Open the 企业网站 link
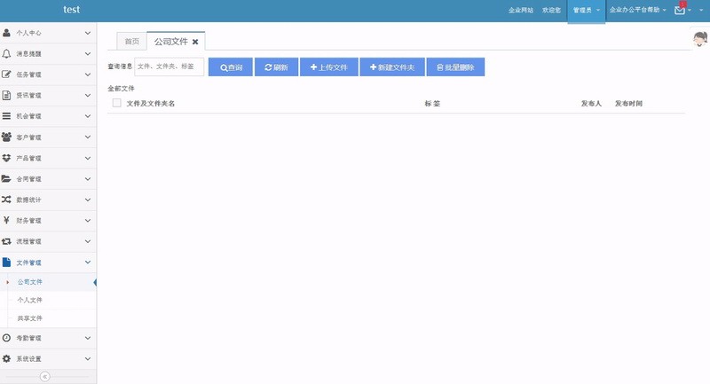Screen dimensions: 710x384 click(521, 10)
